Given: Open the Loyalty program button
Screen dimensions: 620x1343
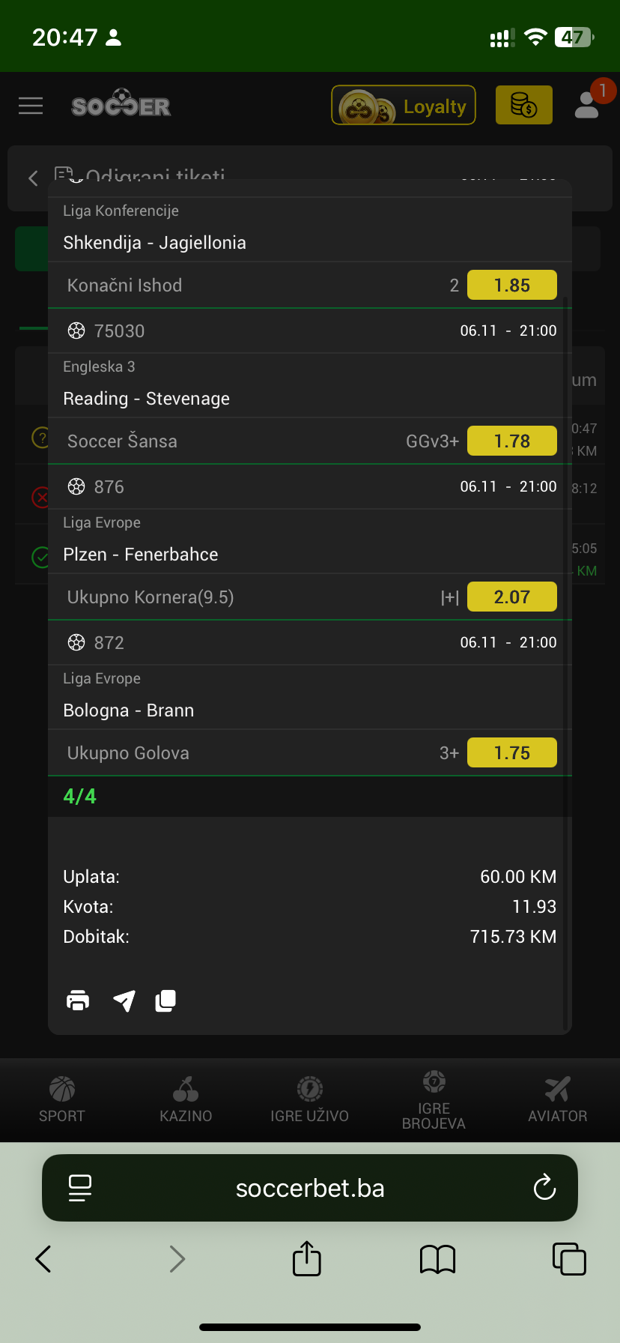Looking at the screenshot, I should (x=404, y=106).
